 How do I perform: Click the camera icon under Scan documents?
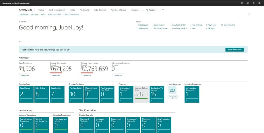pos(172,90)
